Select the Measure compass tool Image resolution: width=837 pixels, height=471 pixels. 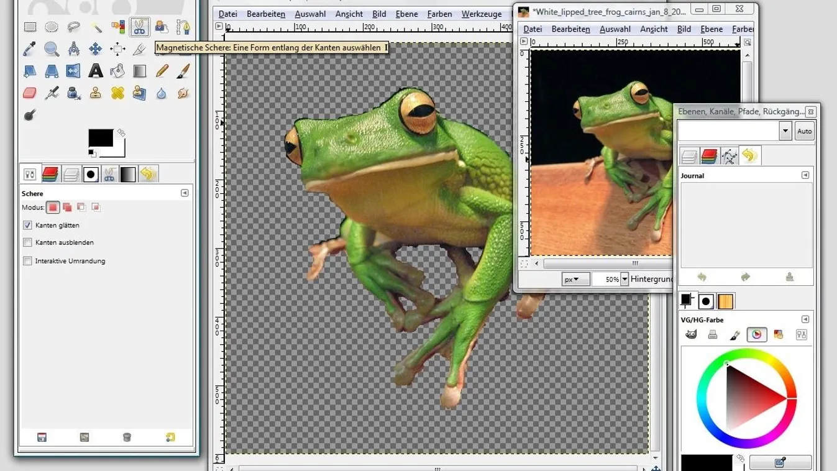[x=74, y=49]
